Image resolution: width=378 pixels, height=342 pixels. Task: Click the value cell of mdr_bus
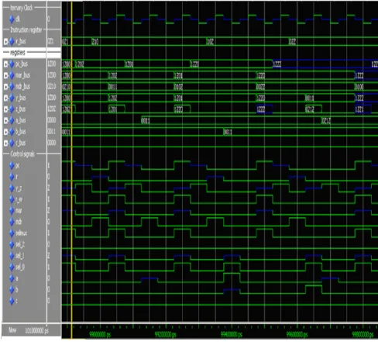point(52,86)
